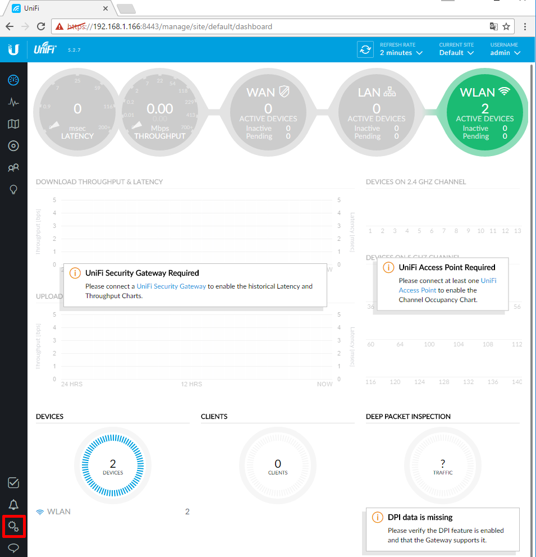Go back in the browser

pyautogui.click(x=10, y=26)
